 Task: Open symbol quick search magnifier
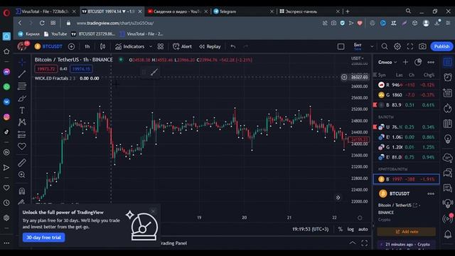click(x=385, y=46)
